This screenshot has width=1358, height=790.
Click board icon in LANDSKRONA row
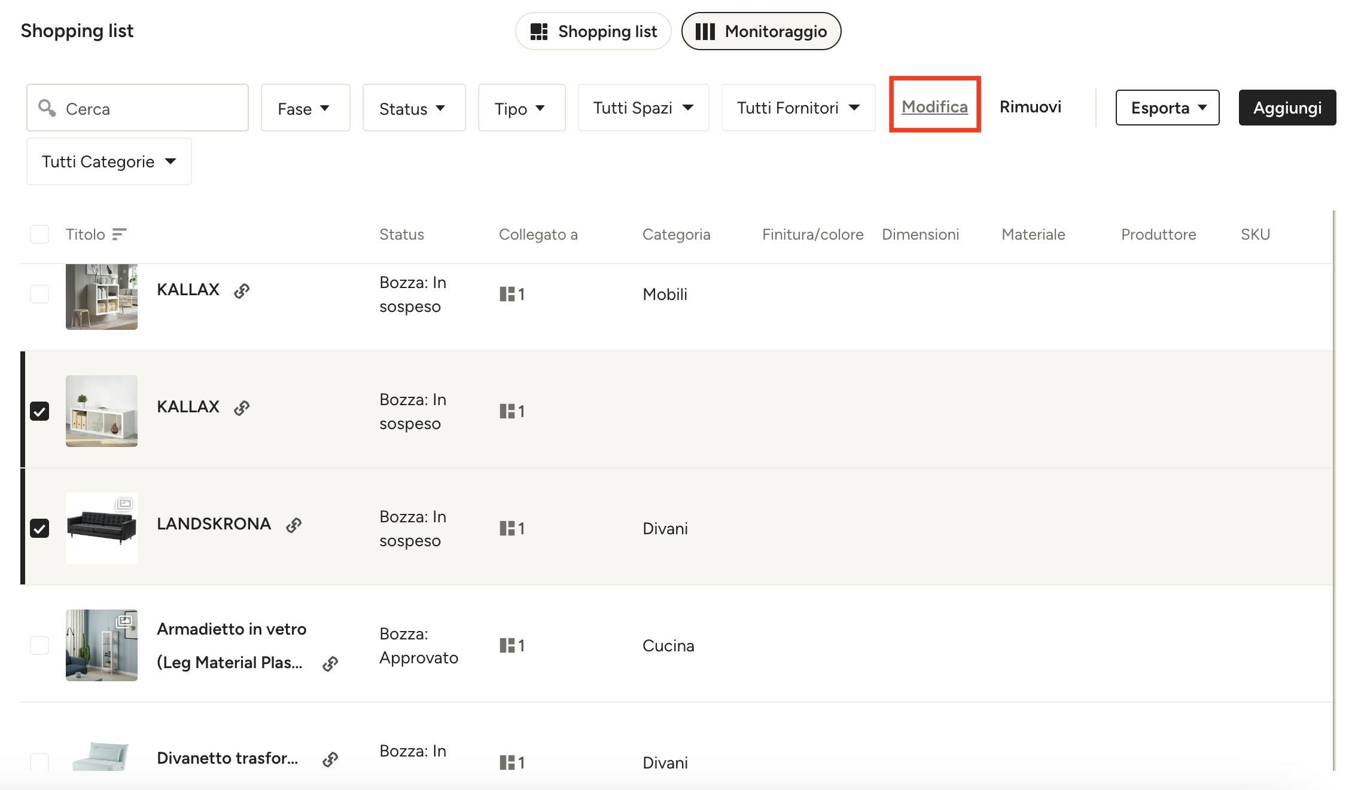[507, 528]
